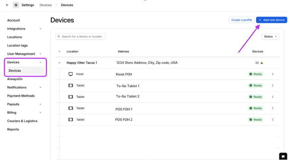Open Couriers & Logistics page
The width and height of the screenshot is (289, 161).
(x=22, y=121)
